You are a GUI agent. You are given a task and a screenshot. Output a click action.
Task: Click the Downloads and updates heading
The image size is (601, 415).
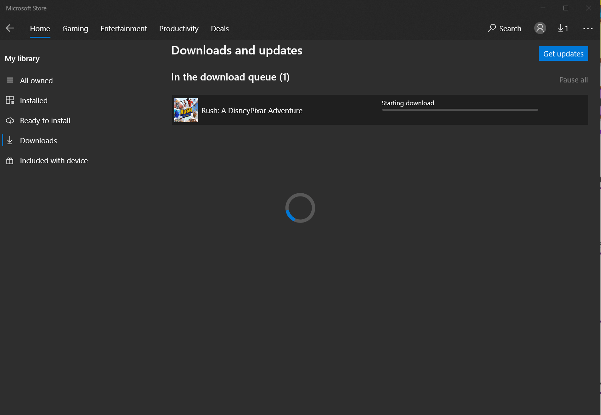pyautogui.click(x=237, y=50)
